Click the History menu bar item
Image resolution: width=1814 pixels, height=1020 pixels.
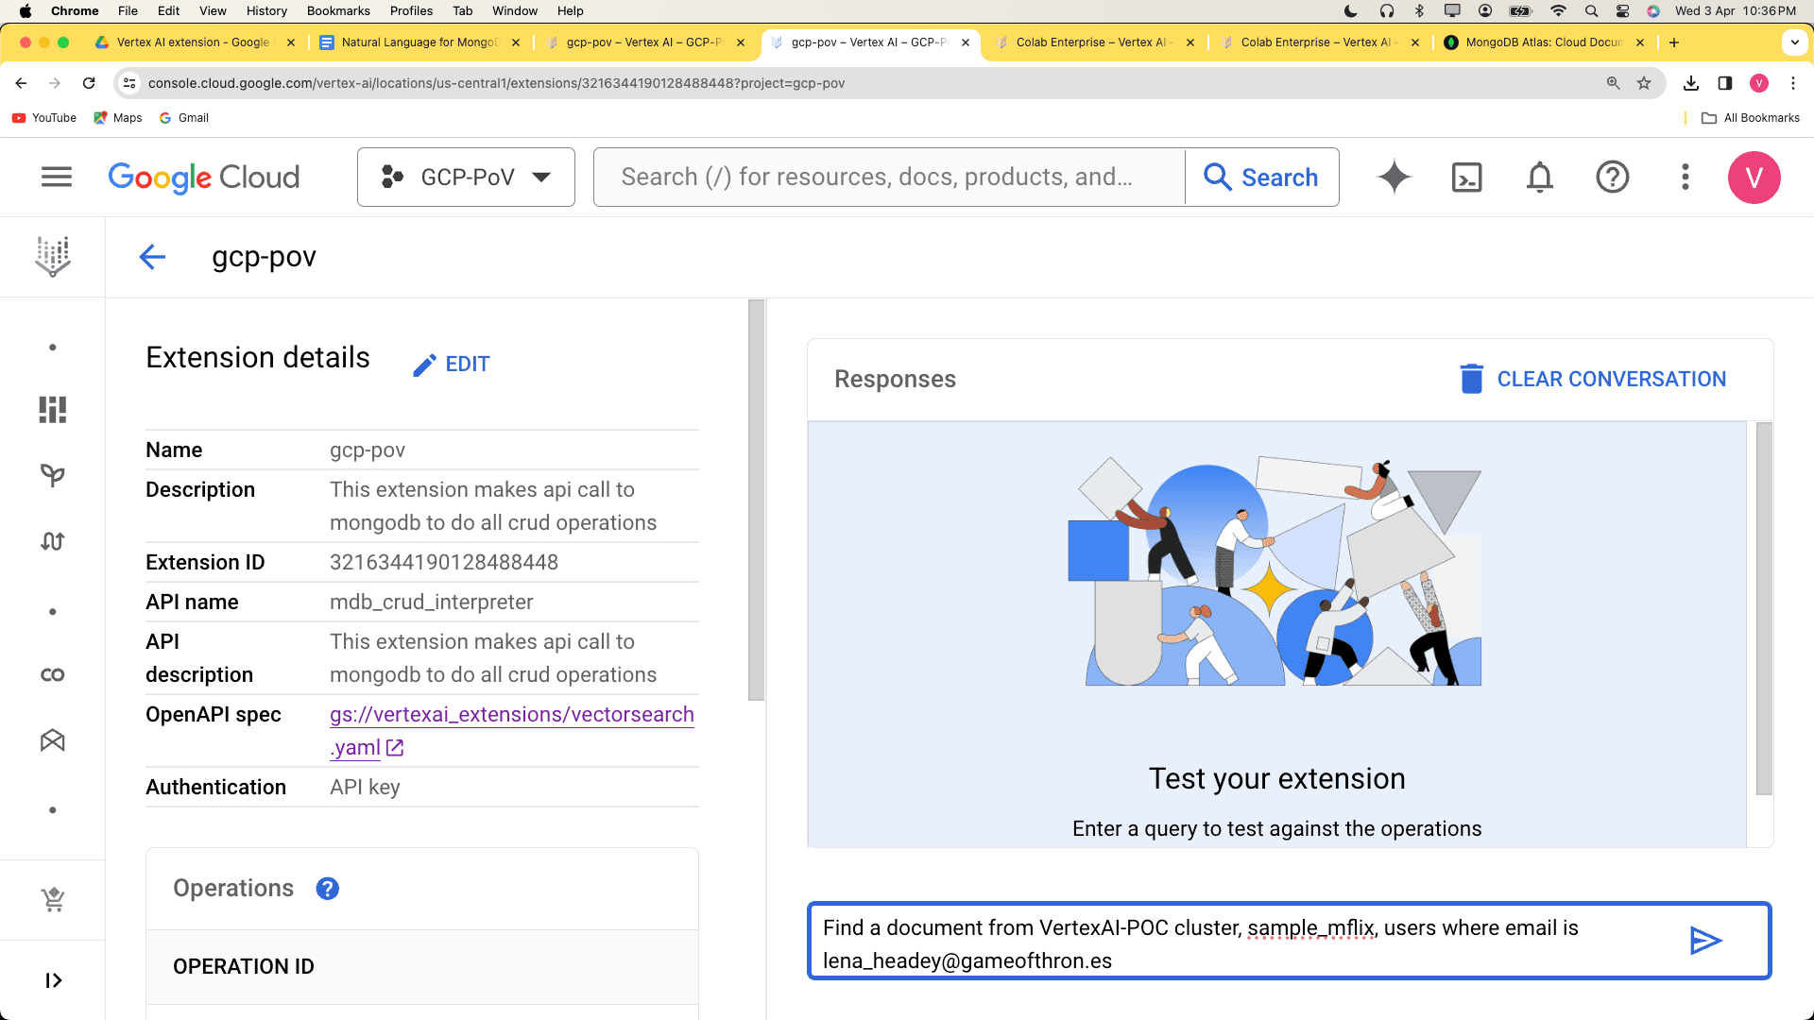268,11
